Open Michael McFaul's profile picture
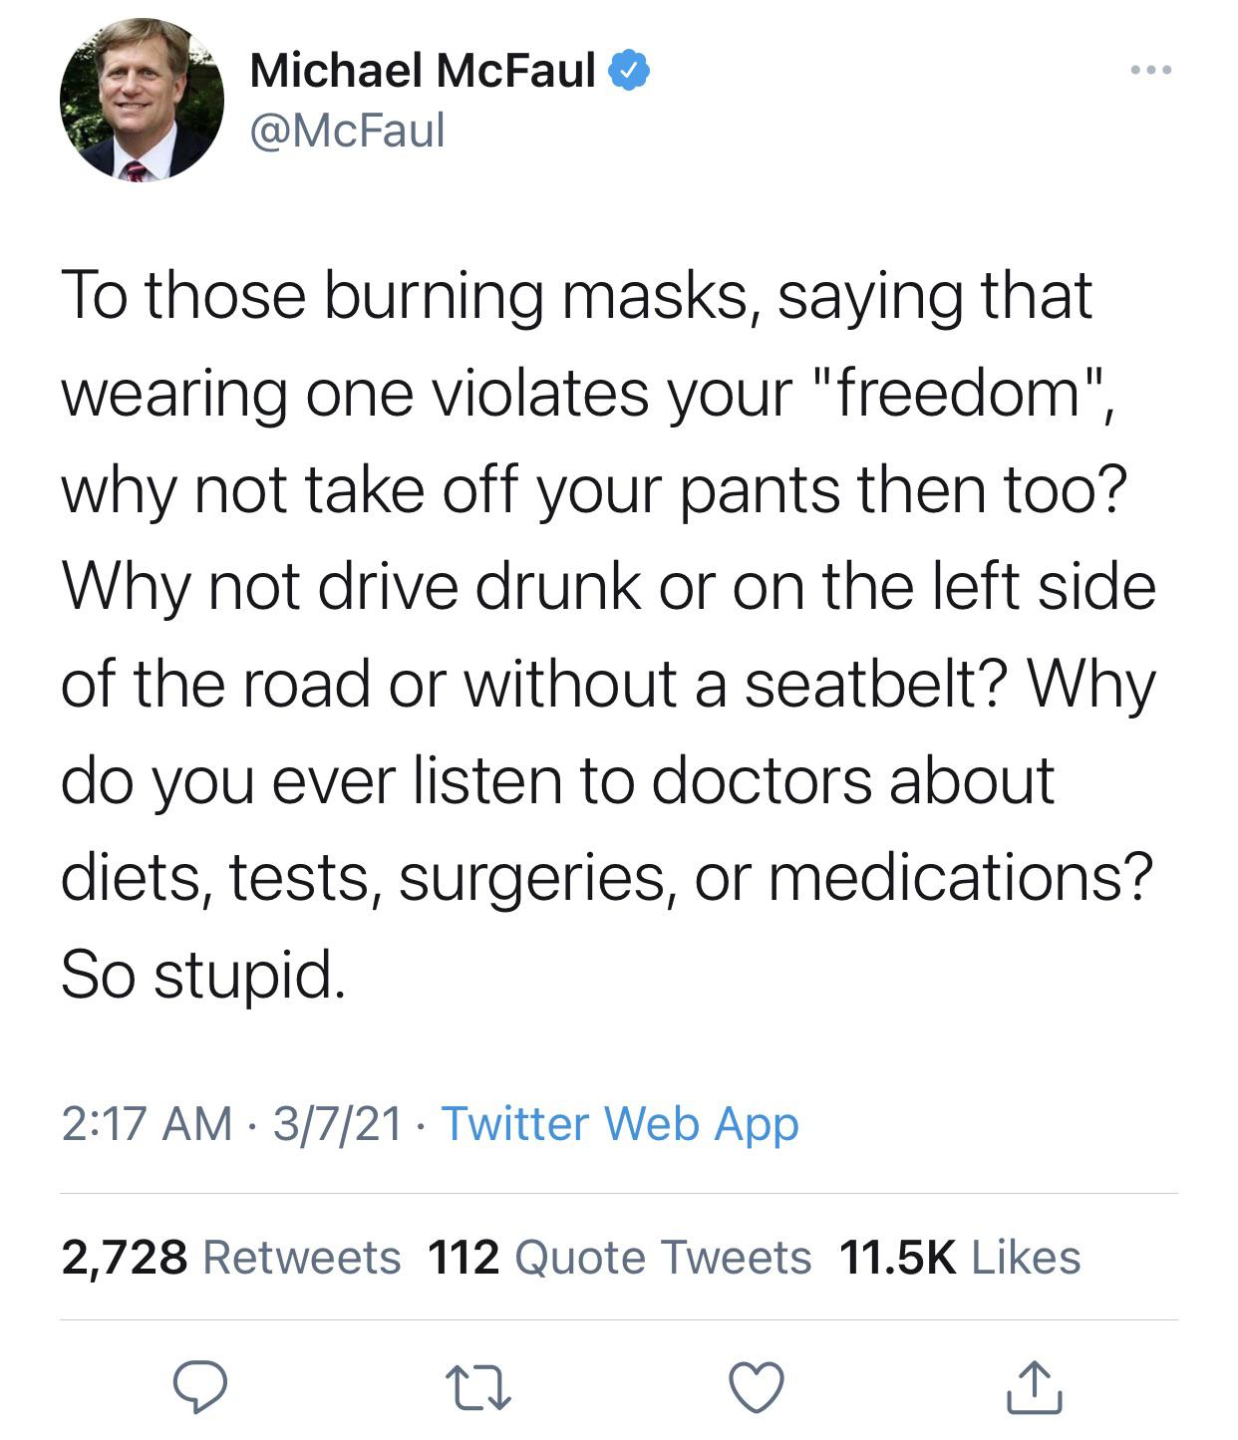This screenshot has width=1238, height=1440. pyautogui.click(x=143, y=100)
